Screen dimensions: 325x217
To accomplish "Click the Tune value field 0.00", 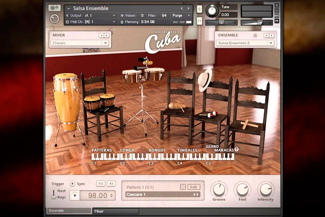I will tap(229, 15).
